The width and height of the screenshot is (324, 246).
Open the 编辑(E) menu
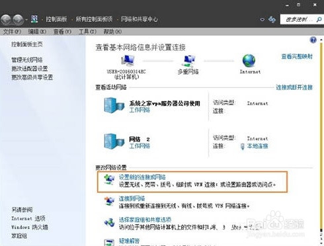[x=37, y=32]
